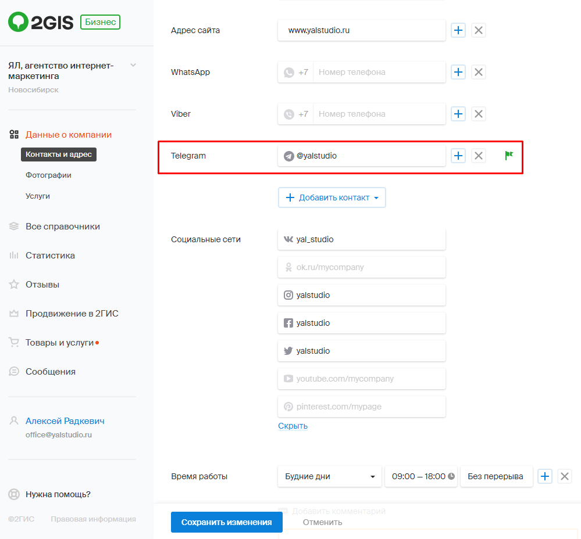Click the clock icon in working hours

451,476
